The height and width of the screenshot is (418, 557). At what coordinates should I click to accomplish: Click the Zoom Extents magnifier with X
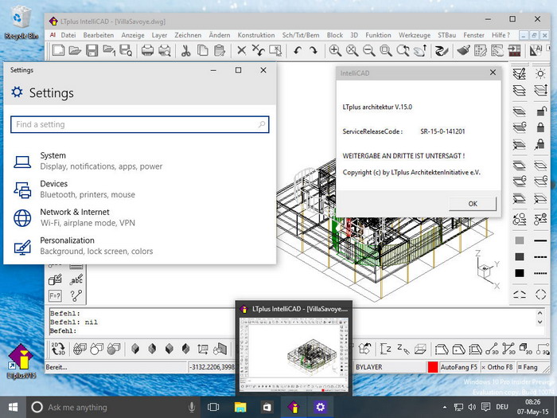(352, 50)
